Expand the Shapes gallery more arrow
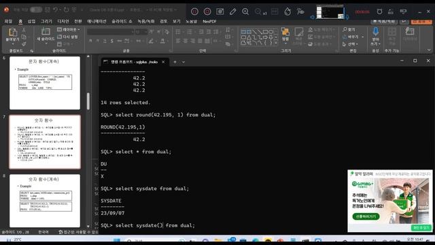This screenshot has width=435, height=245. (x=276, y=44)
